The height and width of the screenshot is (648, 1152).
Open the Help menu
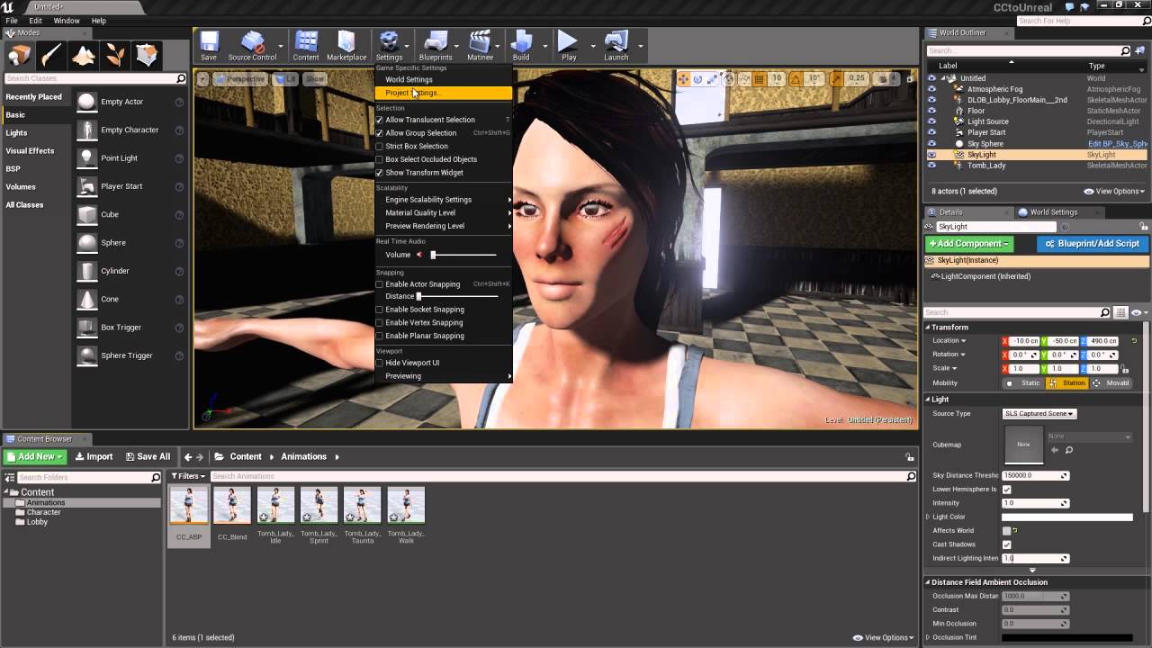[x=99, y=20]
